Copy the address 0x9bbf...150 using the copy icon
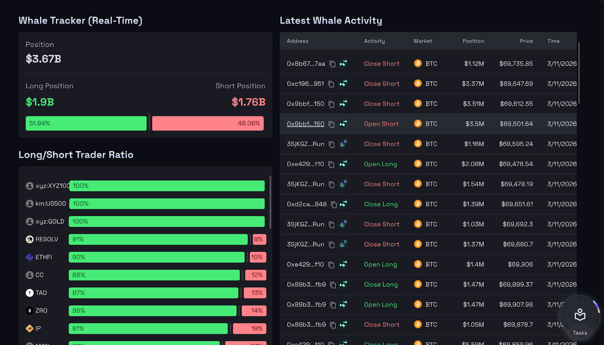This screenshot has width=604, height=345. [x=331, y=104]
